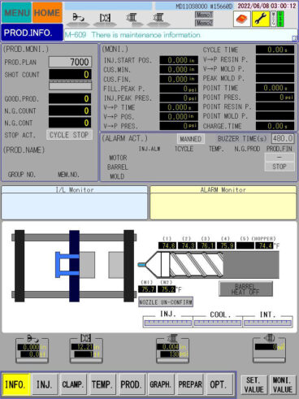Select the PROD.PLAN 7000 field
This screenshot has width=299, height=399.
(x=70, y=62)
